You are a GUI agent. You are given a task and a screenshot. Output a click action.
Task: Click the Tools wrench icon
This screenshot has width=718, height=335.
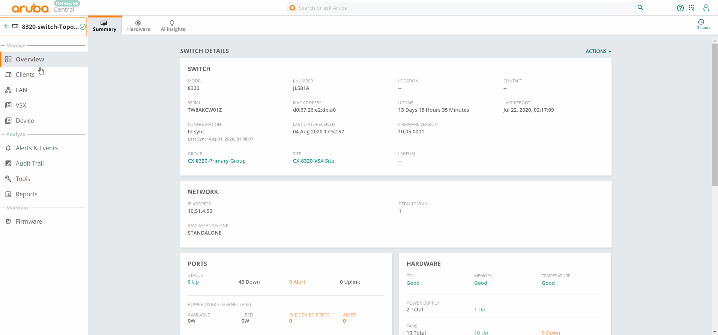(8, 179)
